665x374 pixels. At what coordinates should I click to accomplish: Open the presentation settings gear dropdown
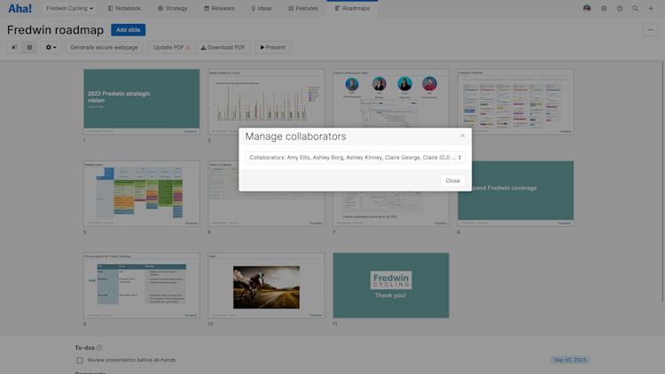coord(51,47)
